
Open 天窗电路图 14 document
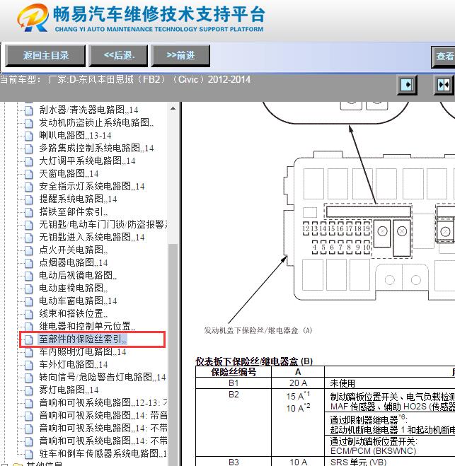pos(69,173)
